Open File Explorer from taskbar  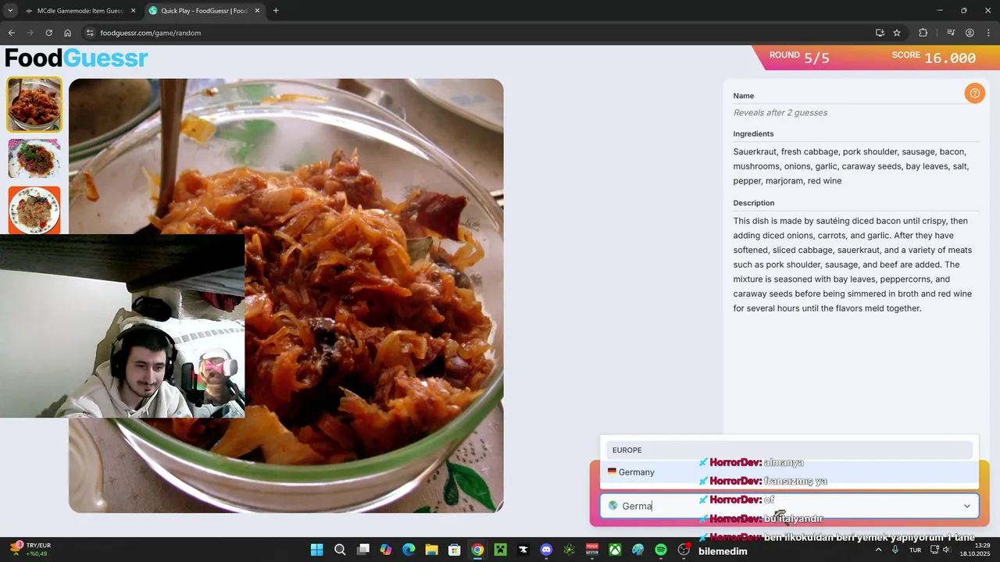(x=431, y=550)
